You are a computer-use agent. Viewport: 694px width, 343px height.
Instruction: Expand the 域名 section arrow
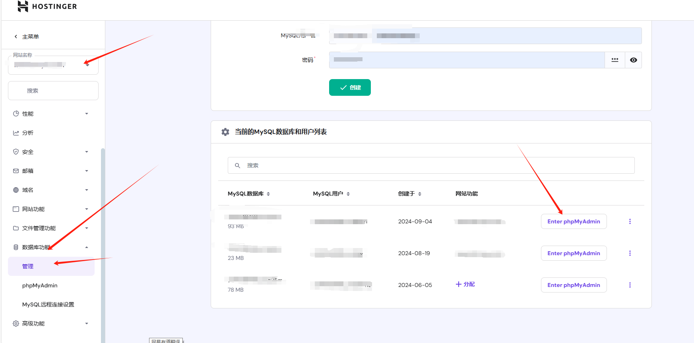(87, 190)
